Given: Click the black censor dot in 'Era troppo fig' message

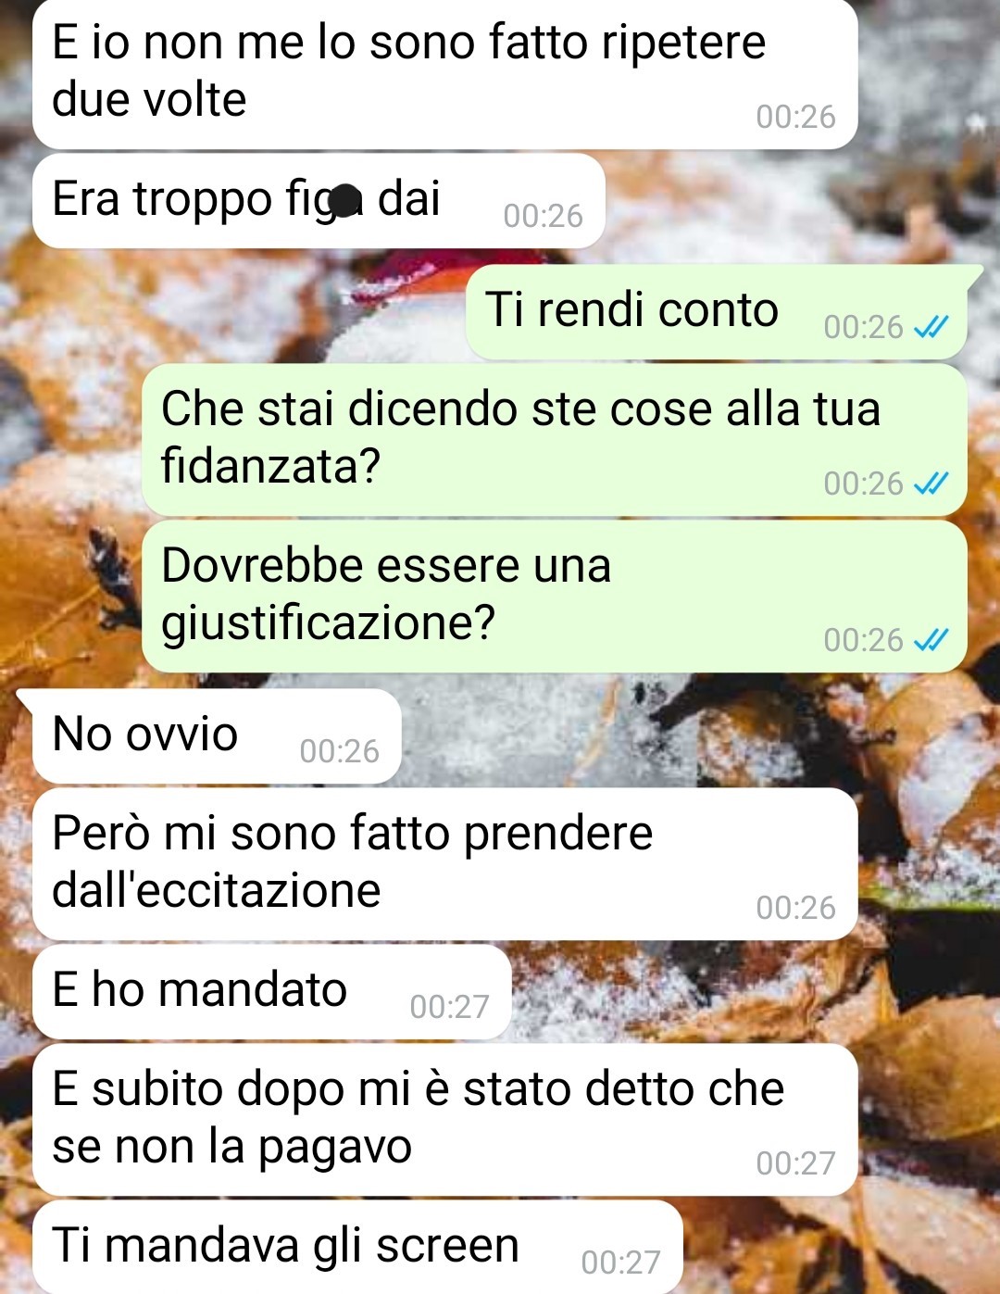Looking at the screenshot, I should click(344, 199).
